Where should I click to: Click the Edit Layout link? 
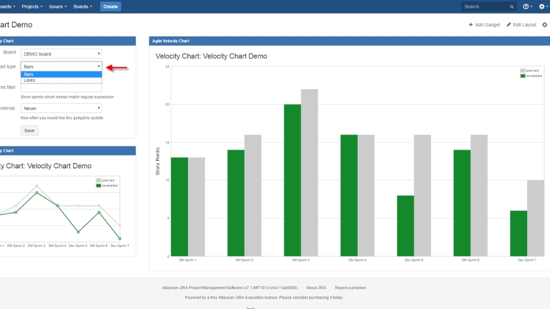point(521,25)
